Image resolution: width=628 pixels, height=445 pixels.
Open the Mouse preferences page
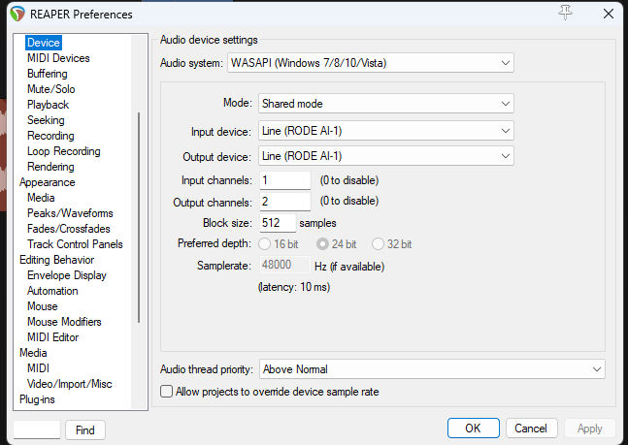point(43,306)
